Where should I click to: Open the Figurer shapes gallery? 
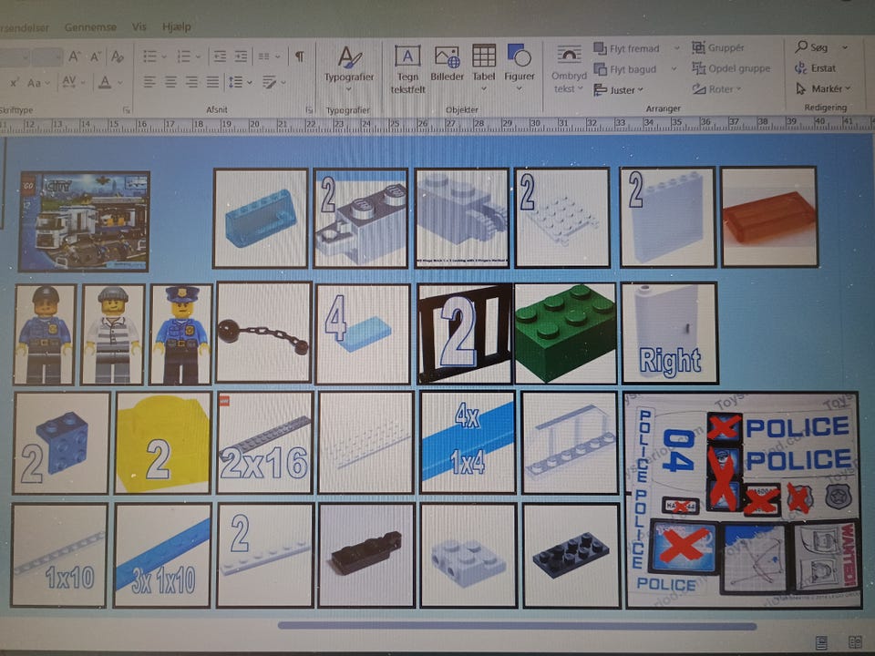point(519,67)
